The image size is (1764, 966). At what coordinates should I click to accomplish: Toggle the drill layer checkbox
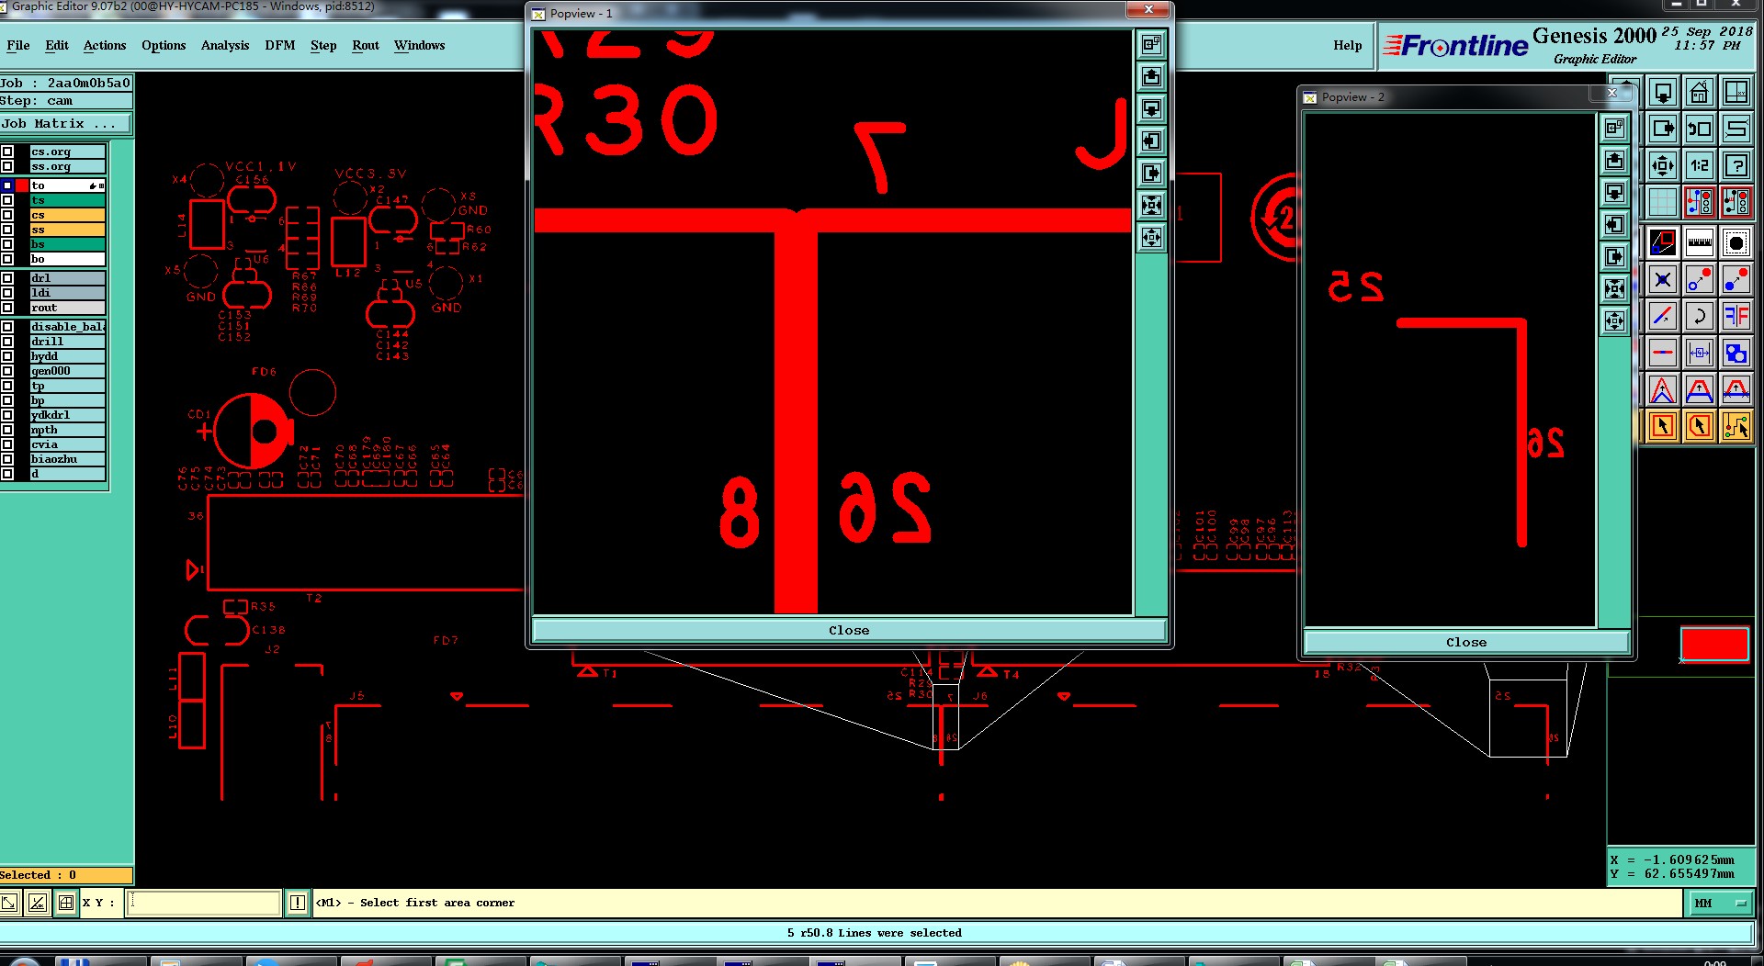[x=7, y=342]
